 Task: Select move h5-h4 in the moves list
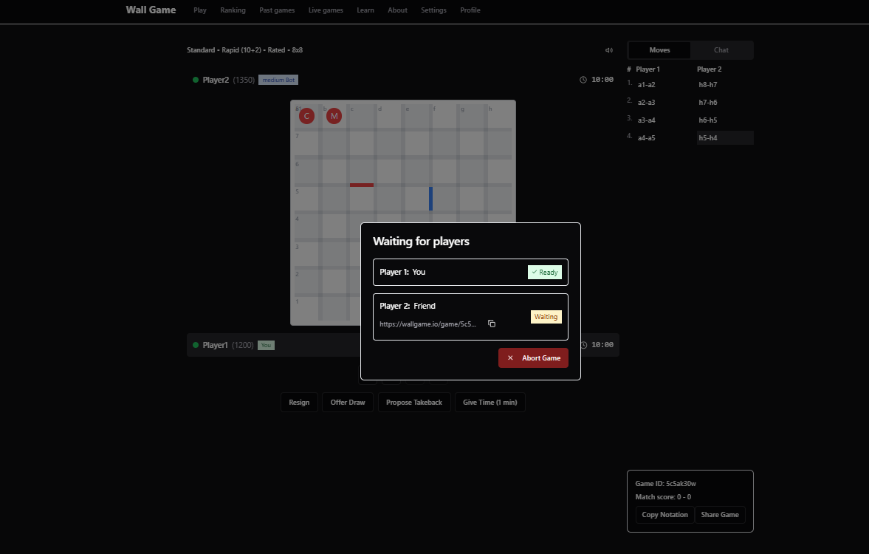(709, 138)
